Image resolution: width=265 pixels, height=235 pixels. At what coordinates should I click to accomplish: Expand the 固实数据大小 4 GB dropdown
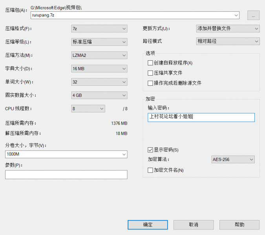(99, 95)
